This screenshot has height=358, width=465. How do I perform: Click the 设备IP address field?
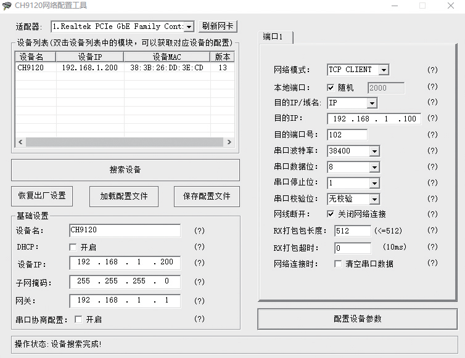point(125,262)
